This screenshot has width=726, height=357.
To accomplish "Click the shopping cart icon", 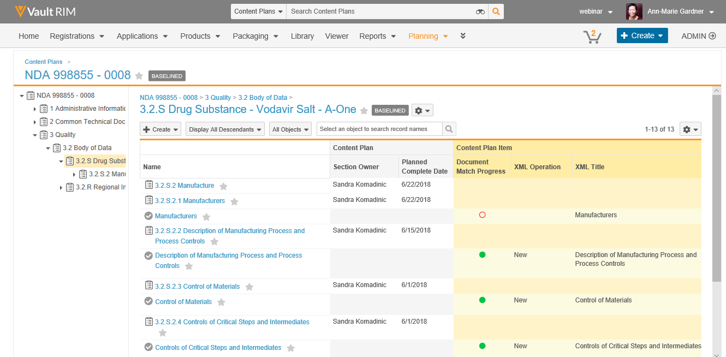I will click(x=592, y=37).
